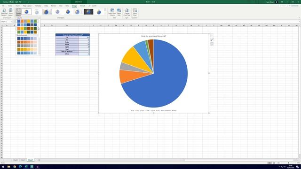This screenshot has width=301, height=169.
Task: Open the Quick Layout gallery
Action: tap(10, 12)
